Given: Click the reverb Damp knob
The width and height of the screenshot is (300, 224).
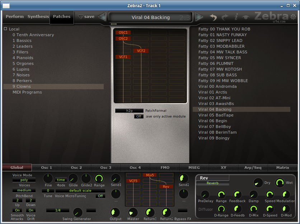Looking at the screenshot, I should pos(253,195).
